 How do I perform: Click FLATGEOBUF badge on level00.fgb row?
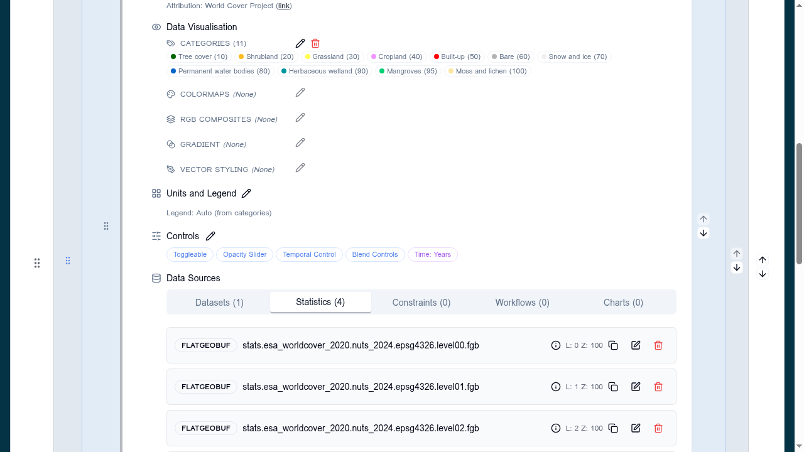pyautogui.click(x=206, y=345)
